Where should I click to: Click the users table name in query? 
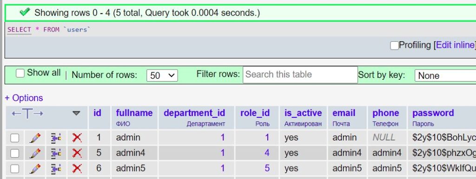coord(77,30)
